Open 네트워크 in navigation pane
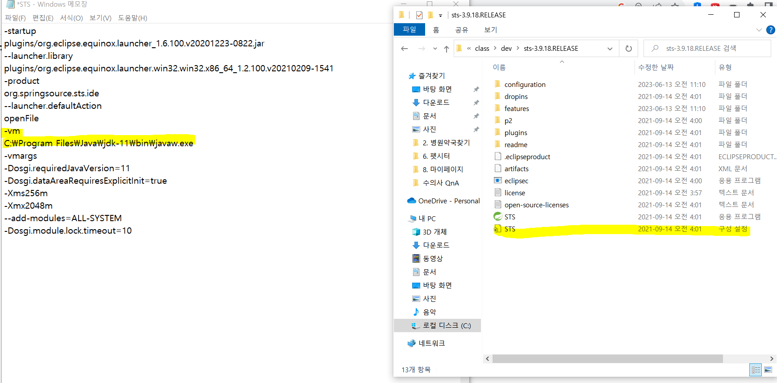Screen dimensions: 777x383 click(431, 343)
